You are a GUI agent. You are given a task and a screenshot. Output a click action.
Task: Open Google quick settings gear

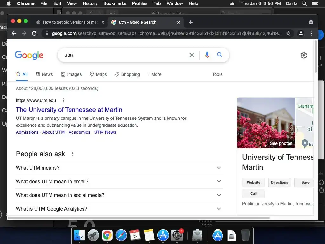pos(304,55)
